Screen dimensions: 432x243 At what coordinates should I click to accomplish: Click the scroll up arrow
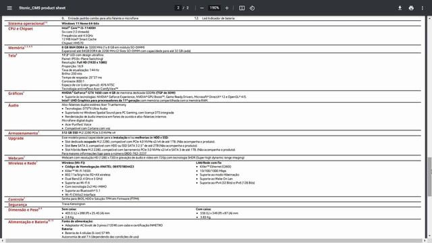point(429,18)
